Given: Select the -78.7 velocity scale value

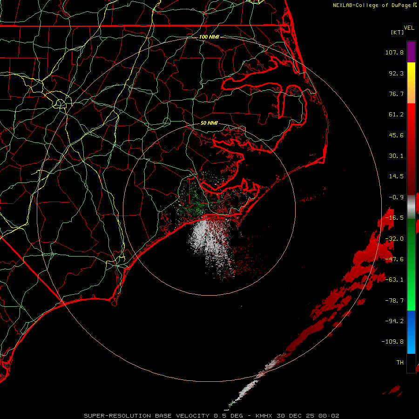Looking at the screenshot, I should coord(394,301).
